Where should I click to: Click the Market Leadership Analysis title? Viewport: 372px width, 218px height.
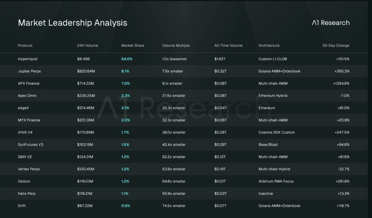click(73, 23)
